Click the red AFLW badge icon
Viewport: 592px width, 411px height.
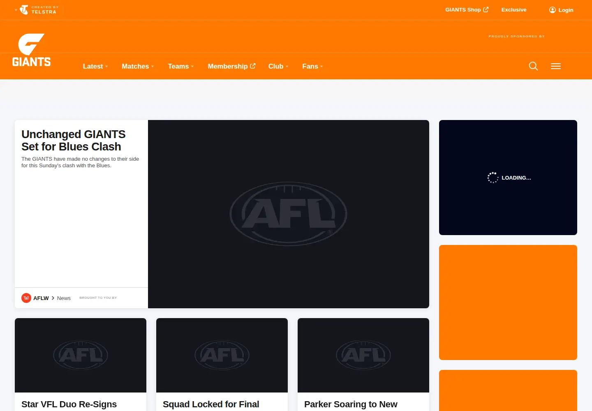click(x=26, y=298)
